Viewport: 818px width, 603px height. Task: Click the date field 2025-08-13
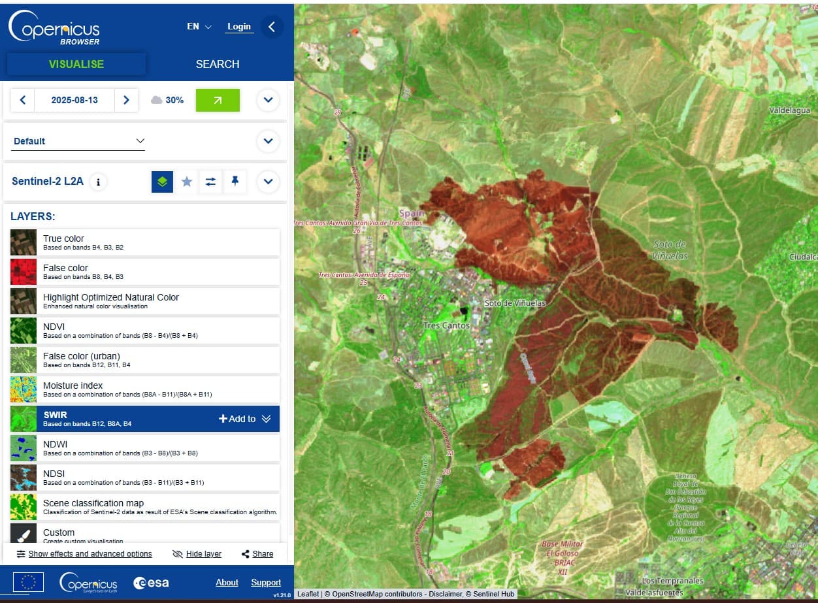tap(74, 100)
